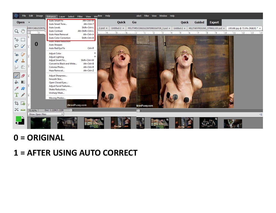Choose Auto Levels from Enhance menu

pos(55,27)
